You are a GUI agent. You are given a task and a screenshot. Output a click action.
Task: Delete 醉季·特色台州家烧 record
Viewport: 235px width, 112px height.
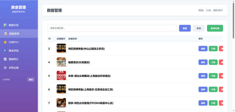click(221, 103)
